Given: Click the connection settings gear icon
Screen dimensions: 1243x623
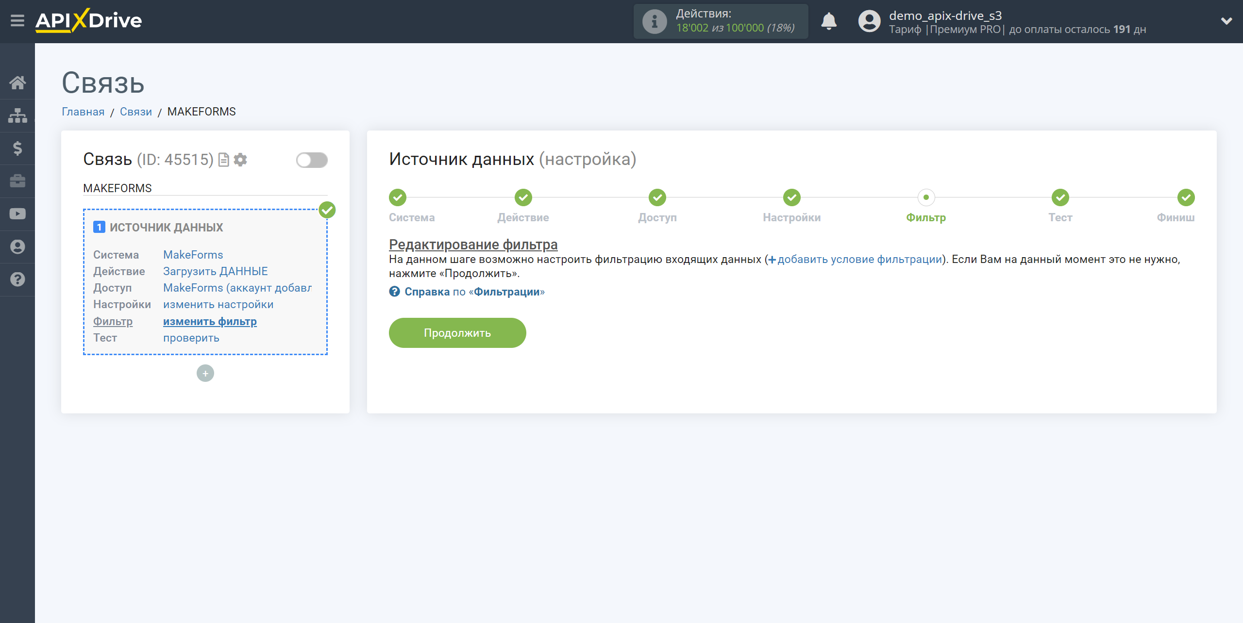Looking at the screenshot, I should click(x=240, y=160).
